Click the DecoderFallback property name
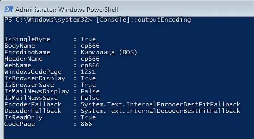The height and width of the screenshot is (139, 254). [33, 111]
